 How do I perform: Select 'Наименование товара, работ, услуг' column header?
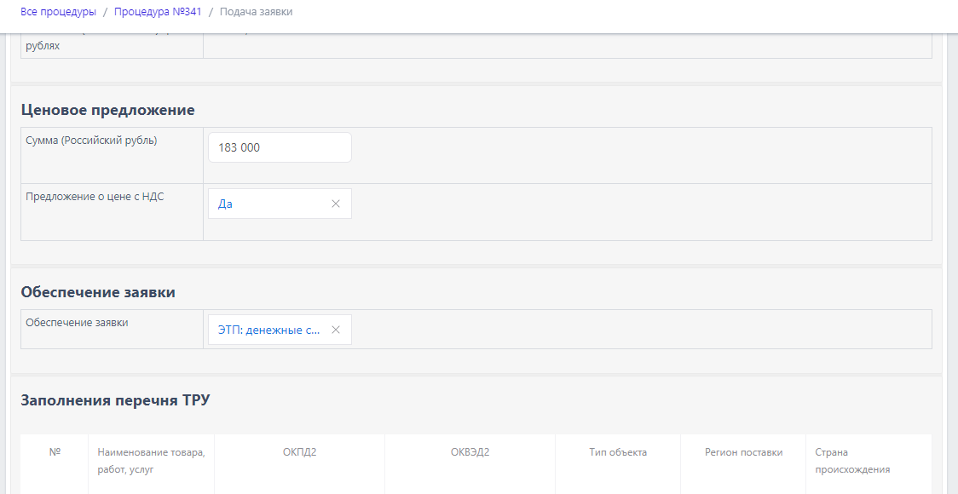click(151, 461)
